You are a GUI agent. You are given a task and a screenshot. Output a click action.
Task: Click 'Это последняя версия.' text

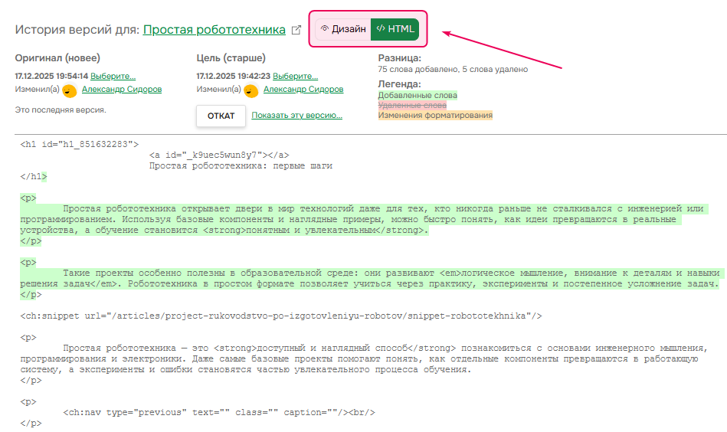pos(61,110)
